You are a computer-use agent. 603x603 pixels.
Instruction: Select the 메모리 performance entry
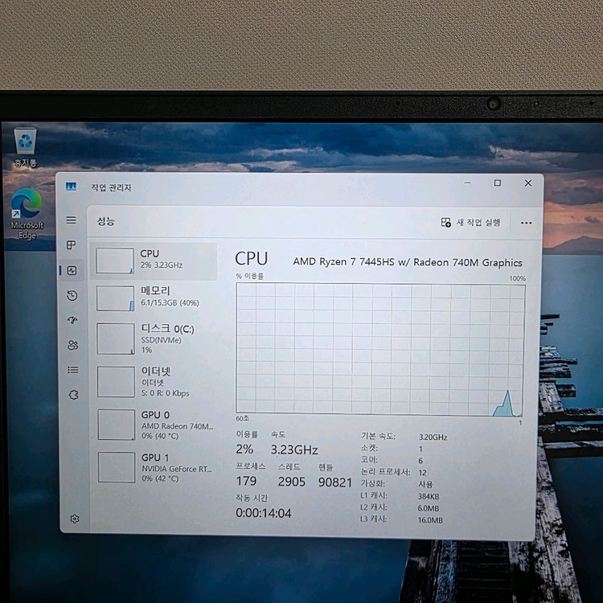153,297
